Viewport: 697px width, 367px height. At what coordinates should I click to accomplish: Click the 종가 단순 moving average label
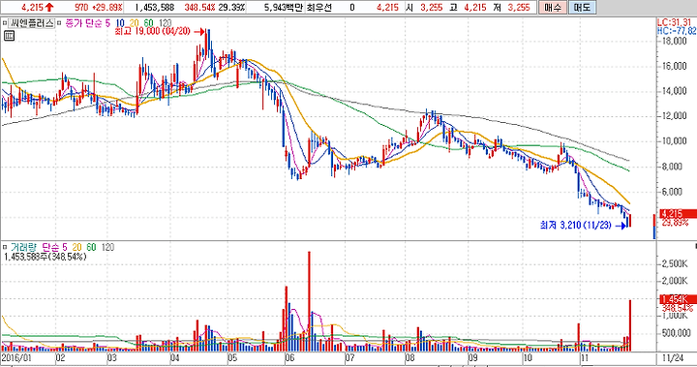pyautogui.click(x=83, y=23)
